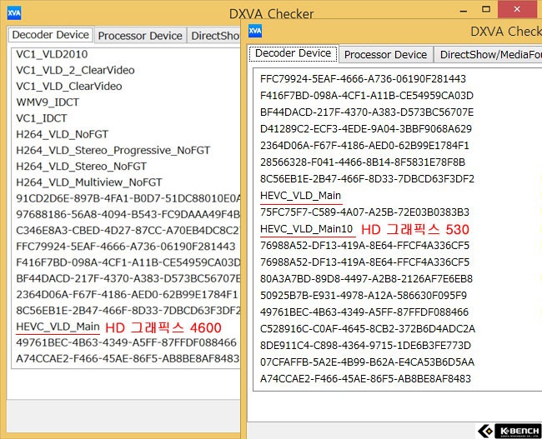Select 07CFAFFB-5A2E-4B99 entry
The image size is (542, 439).
point(367,362)
